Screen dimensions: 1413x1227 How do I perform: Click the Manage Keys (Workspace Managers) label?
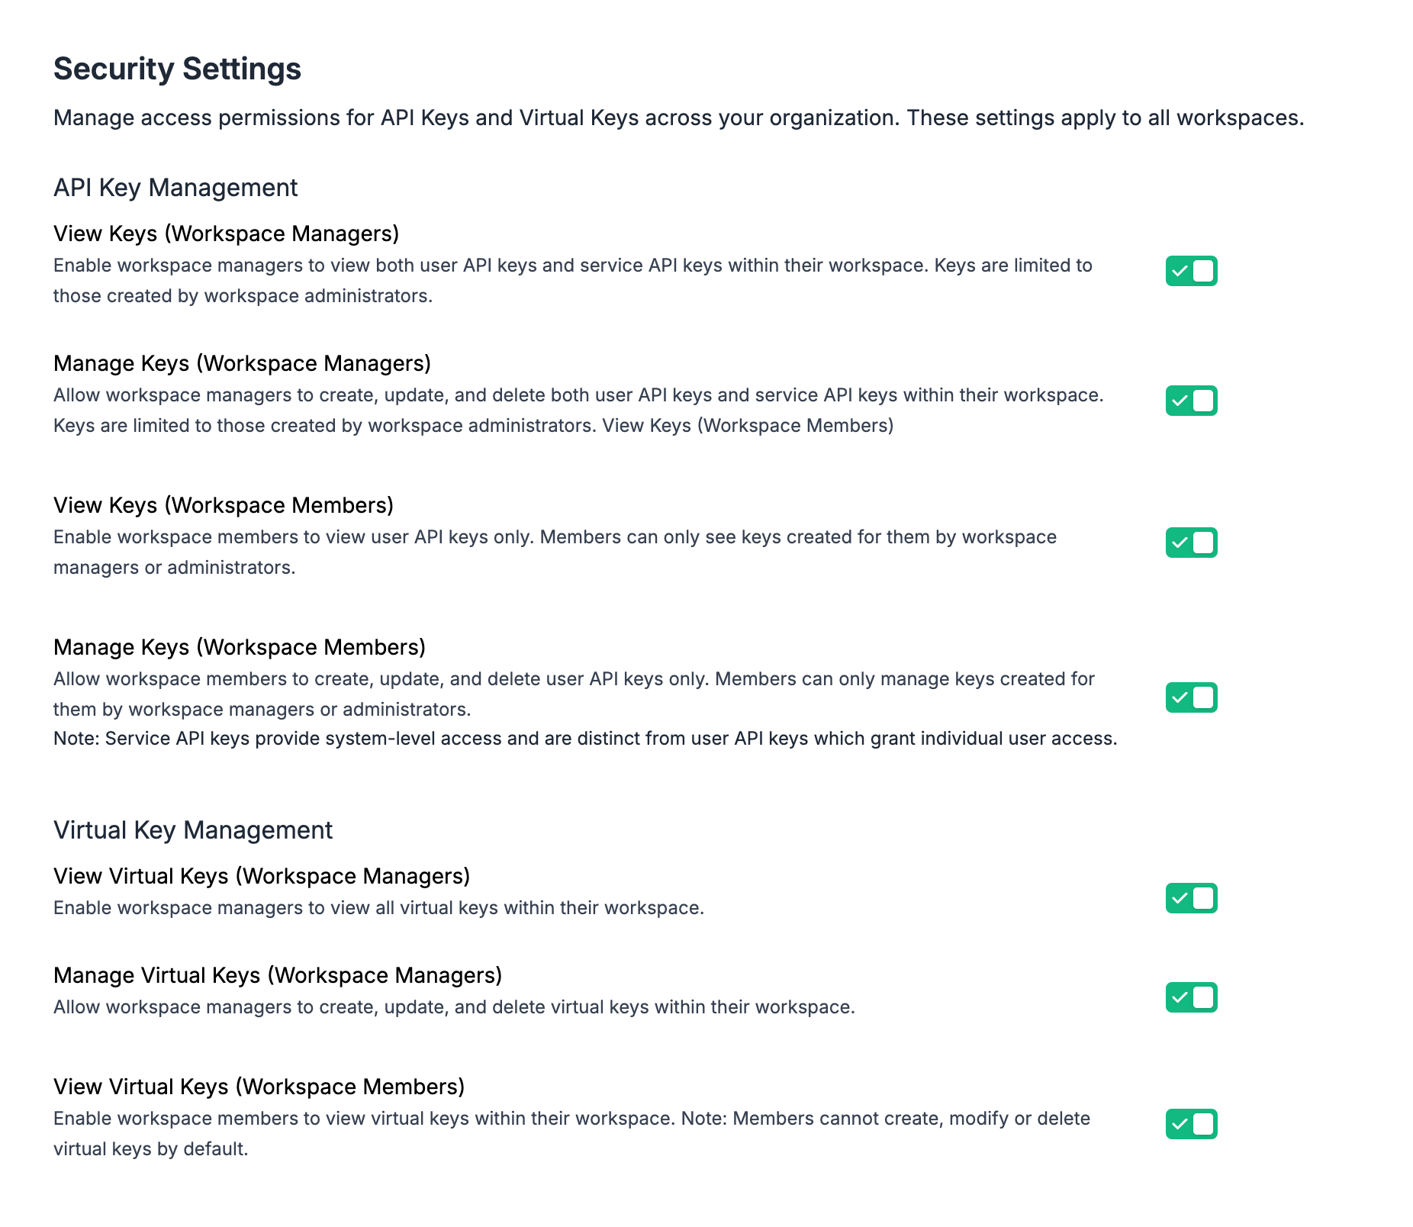243,363
